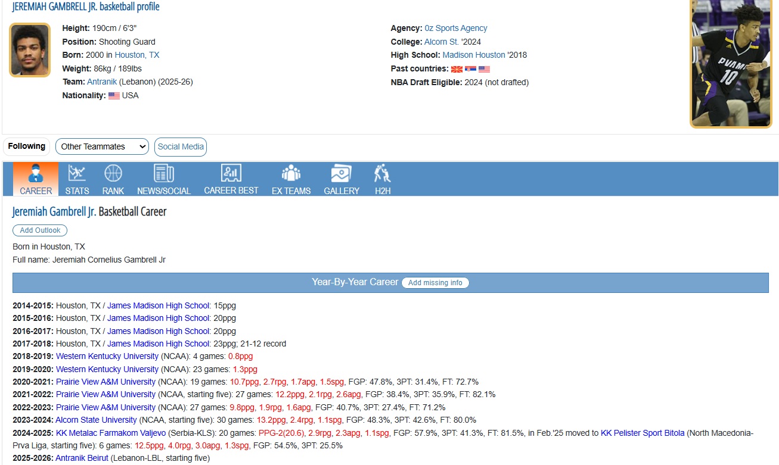
Task: Switch to the STATS tab
Action: point(77,179)
